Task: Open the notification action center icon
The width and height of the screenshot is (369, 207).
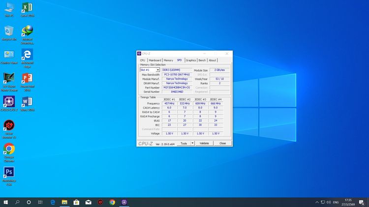Action: click(362, 202)
